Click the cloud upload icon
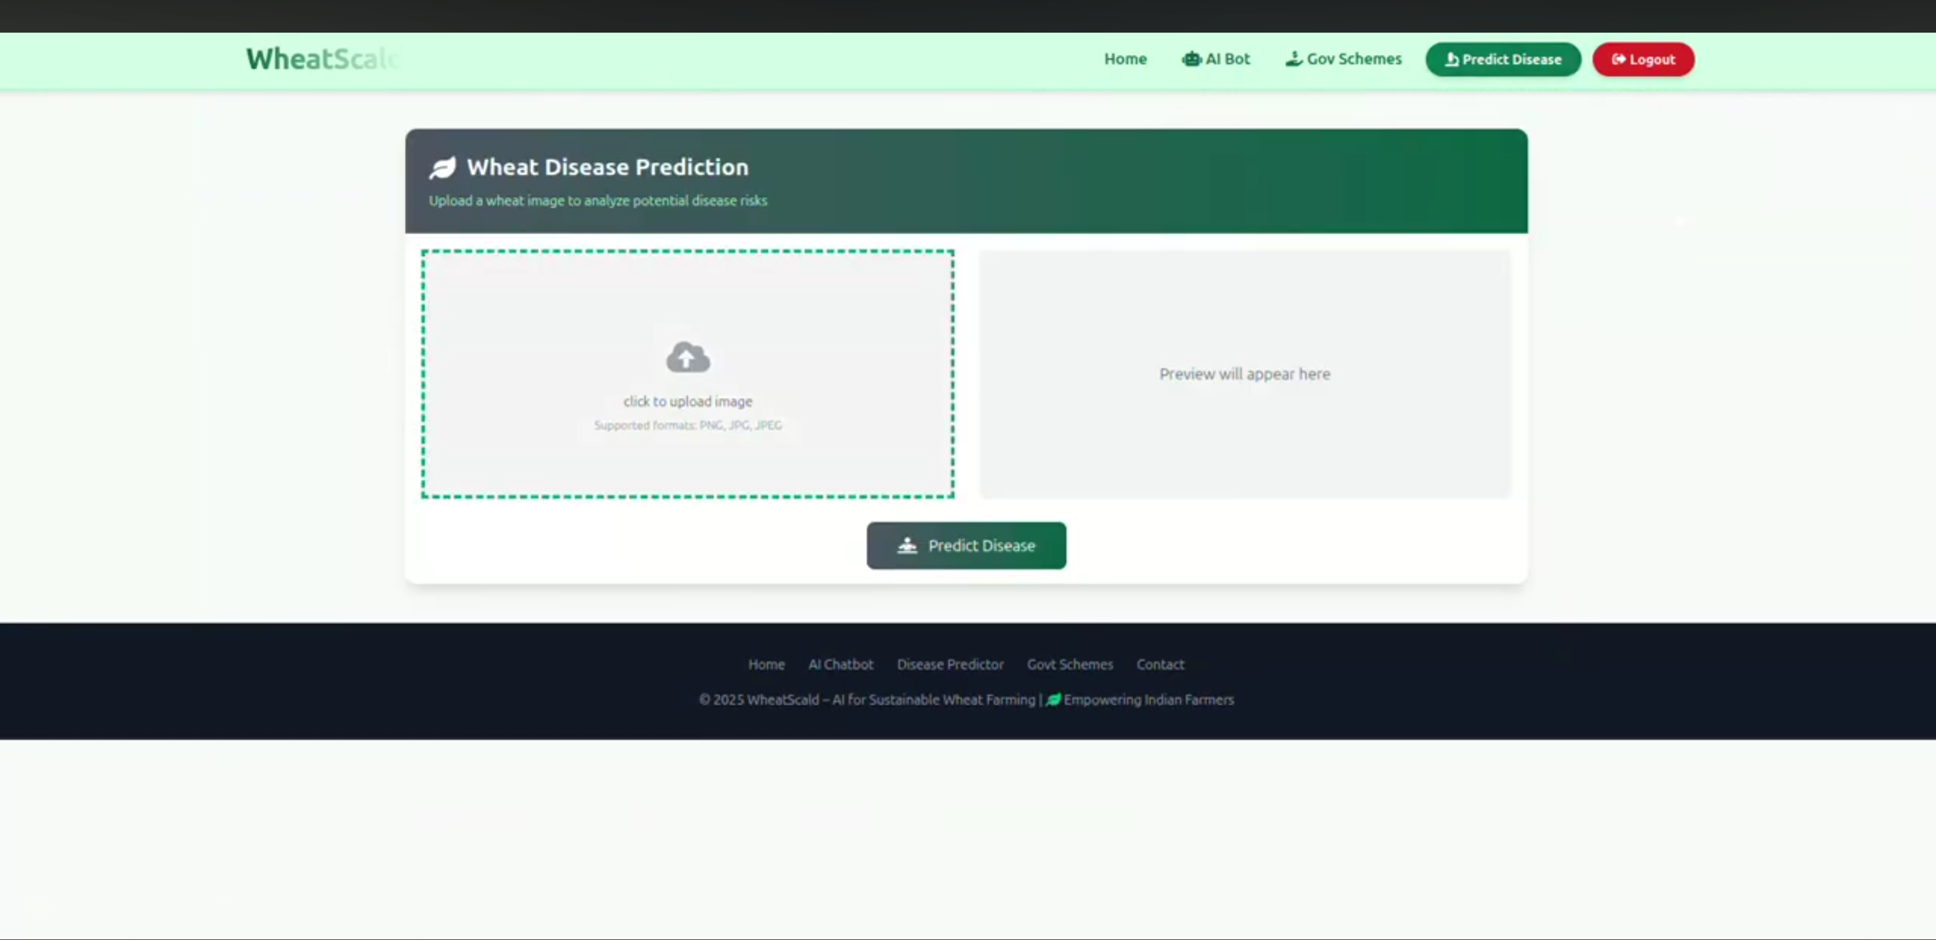This screenshot has width=1936, height=940. pyautogui.click(x=688, y=357)
